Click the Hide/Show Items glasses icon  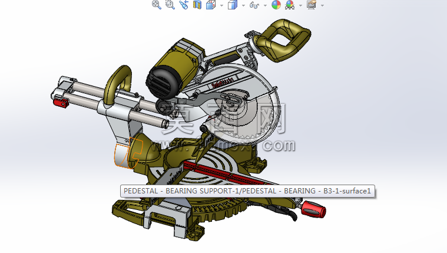(254, 5)
